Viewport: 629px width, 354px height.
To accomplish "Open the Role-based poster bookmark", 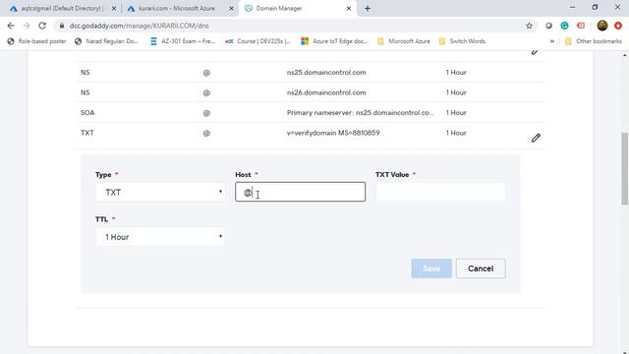I will [36, 41].
